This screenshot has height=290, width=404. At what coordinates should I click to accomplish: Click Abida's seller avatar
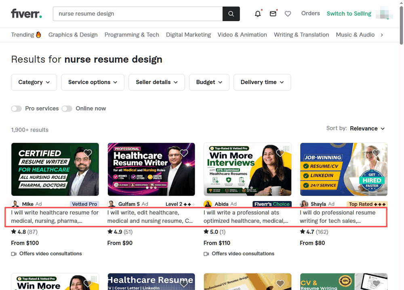[x=208, y=204]
